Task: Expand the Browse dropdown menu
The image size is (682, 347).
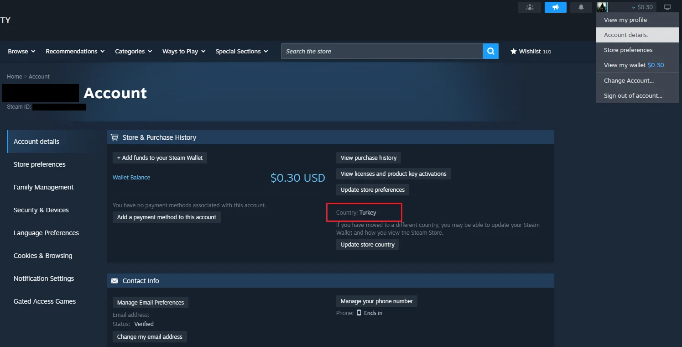Action: (21, 52)
